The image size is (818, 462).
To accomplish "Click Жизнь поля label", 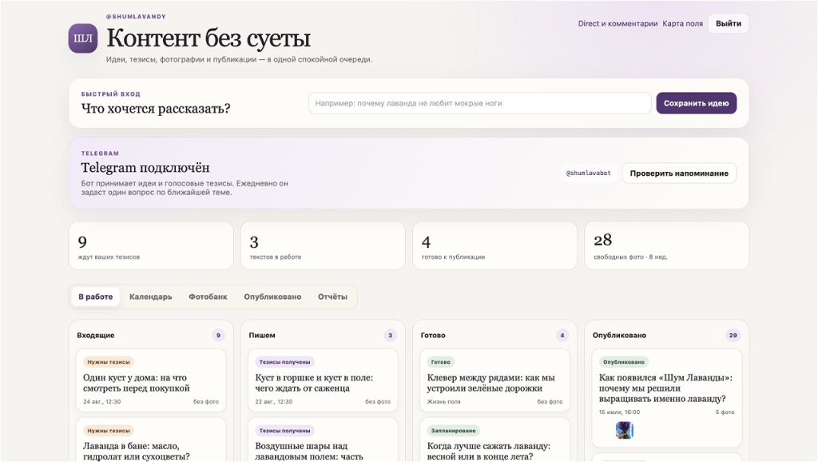I will 443,401.
